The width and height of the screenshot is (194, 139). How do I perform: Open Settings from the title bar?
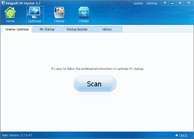152,3
